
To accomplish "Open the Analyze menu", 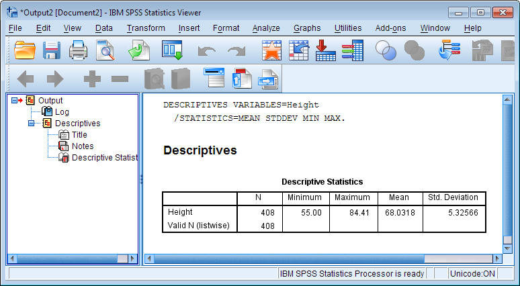I will 266,28.
